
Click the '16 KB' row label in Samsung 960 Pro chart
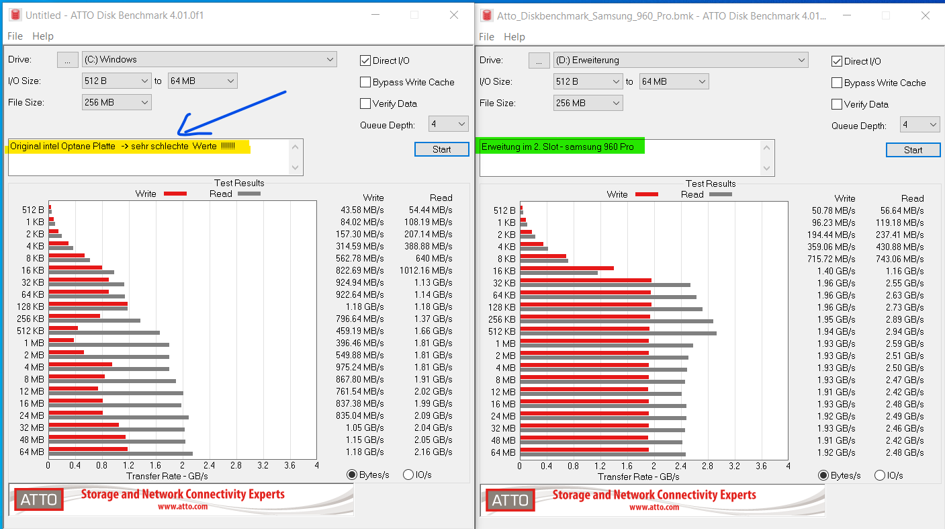[x=504, y=271]
